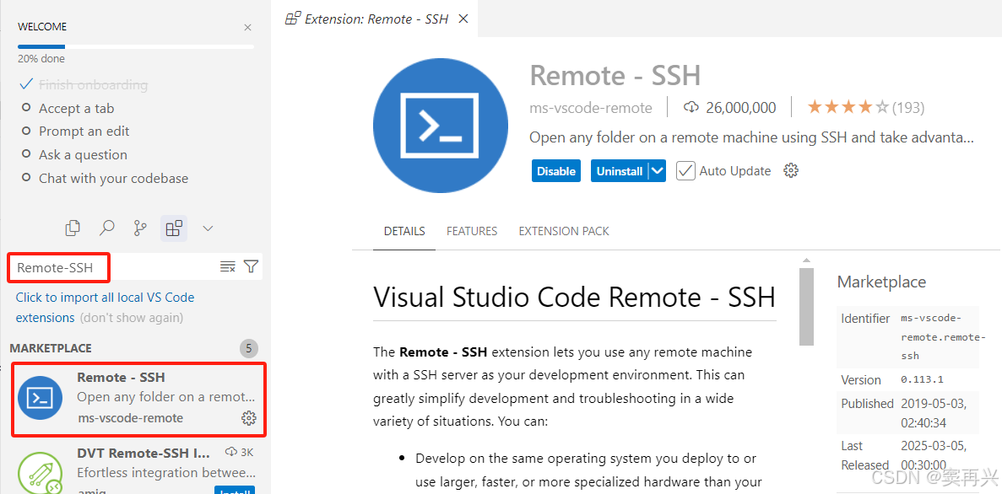Viewport: 1002px width, 494px height.
Task: Install the DVT Remote-SSH extension
Action: (x=235, y=490)
